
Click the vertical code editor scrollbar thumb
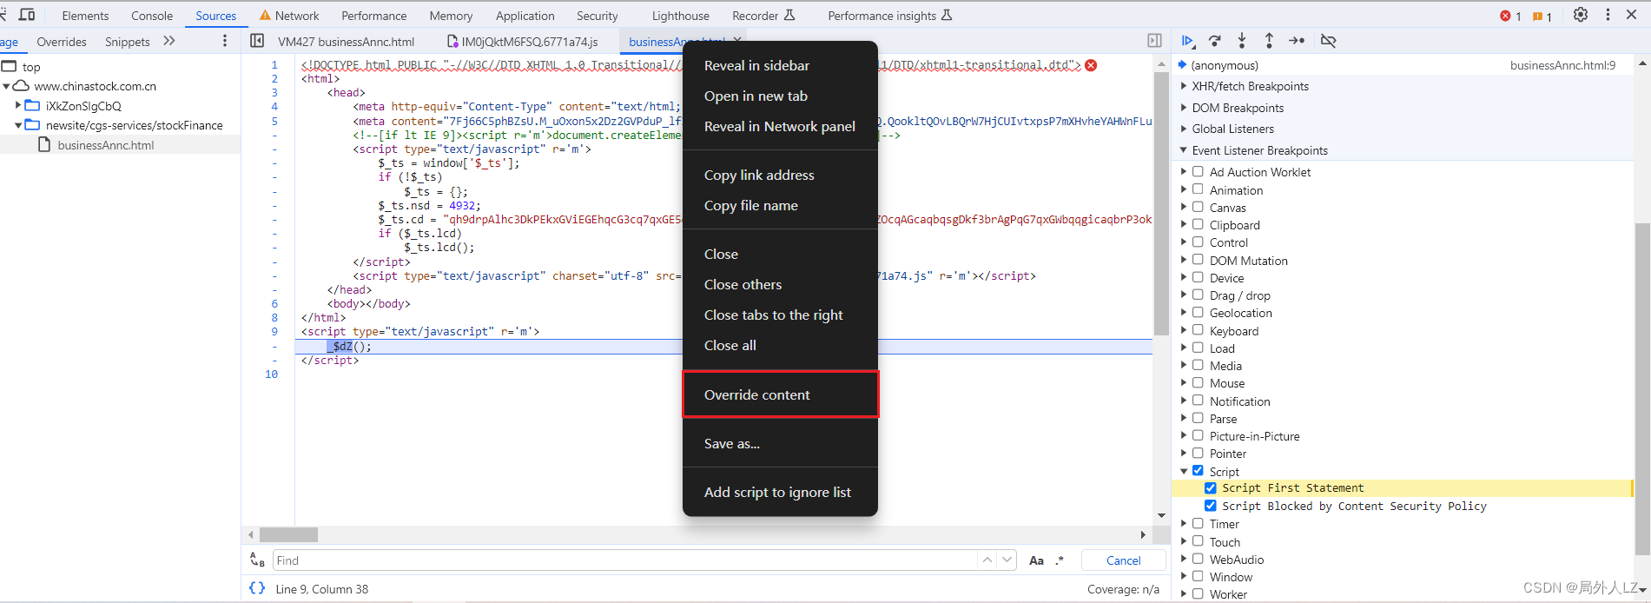click(1161, 204)
